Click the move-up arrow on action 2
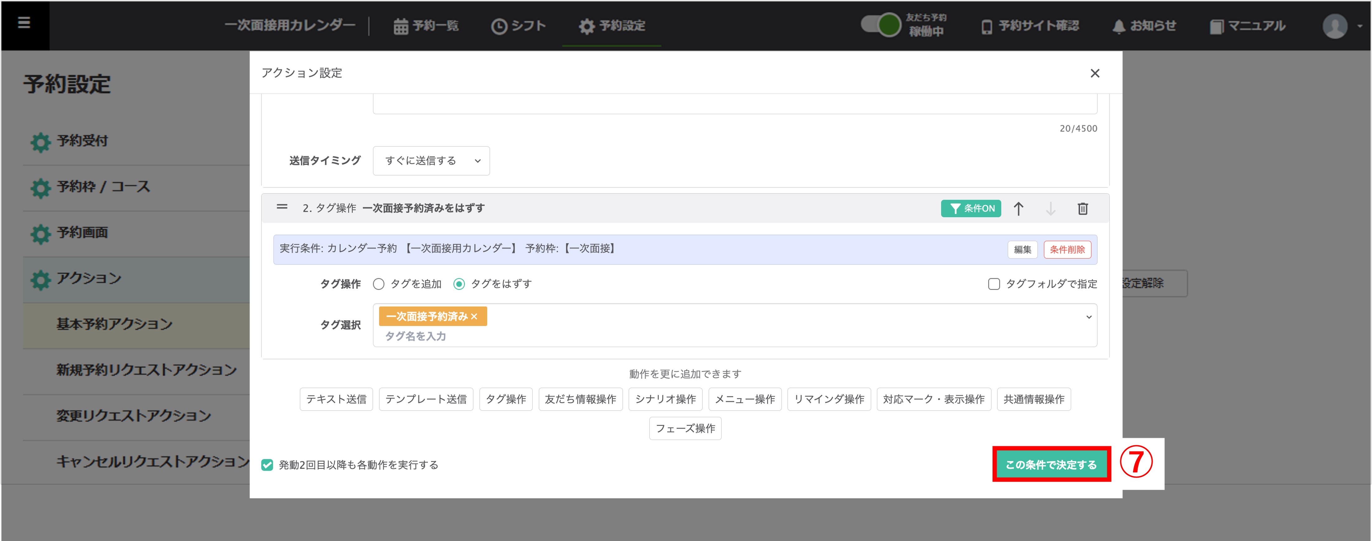Image resolution: width=1372 pixels, height=541 pixels. point(1018,209)
